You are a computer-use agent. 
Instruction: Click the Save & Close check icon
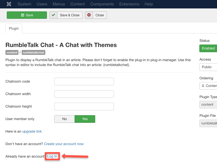point(53,15)
